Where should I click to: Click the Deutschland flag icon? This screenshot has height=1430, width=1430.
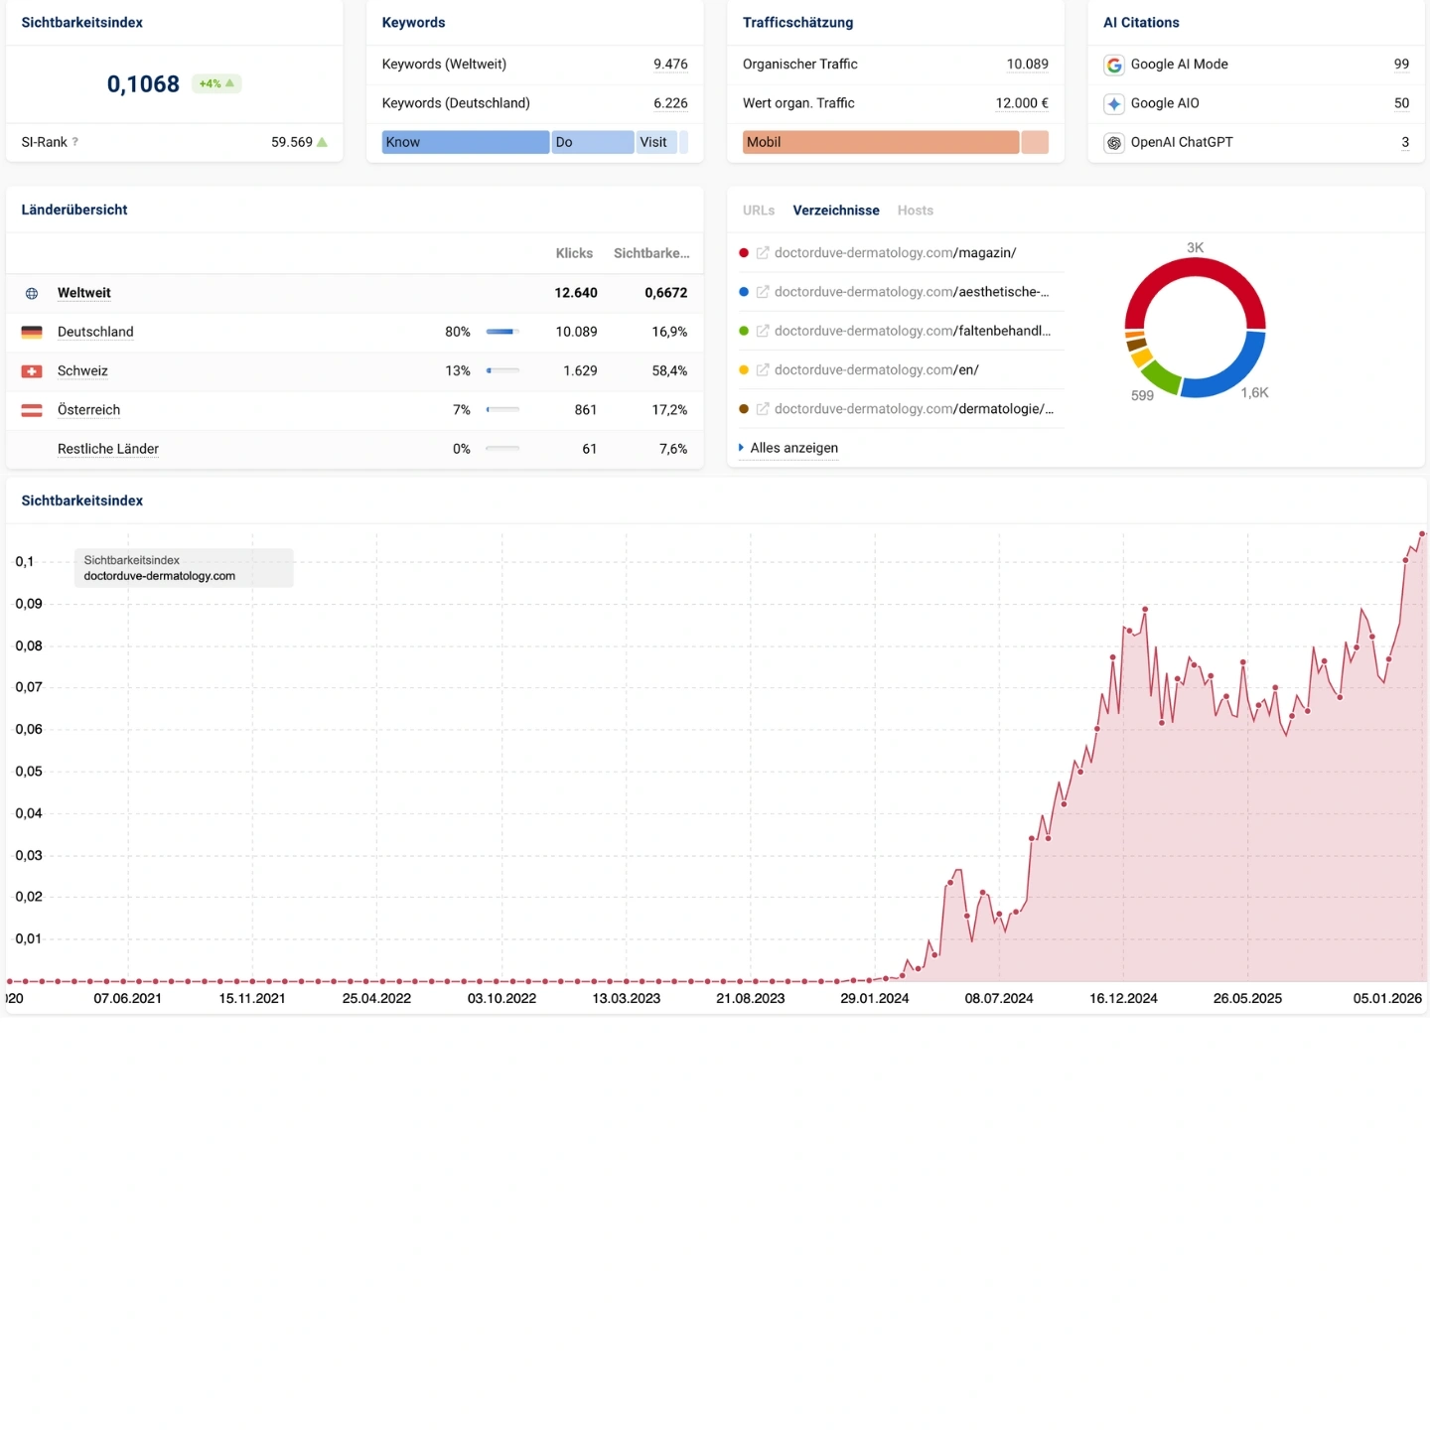pos(32,332)
